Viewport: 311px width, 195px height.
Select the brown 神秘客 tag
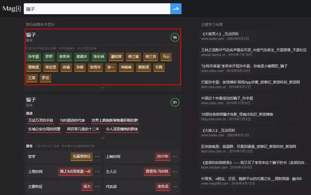point(126,67)
